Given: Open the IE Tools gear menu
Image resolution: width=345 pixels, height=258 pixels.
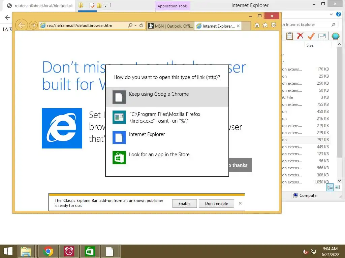Looking at the screenshot, I should click(x=274, y=25).
